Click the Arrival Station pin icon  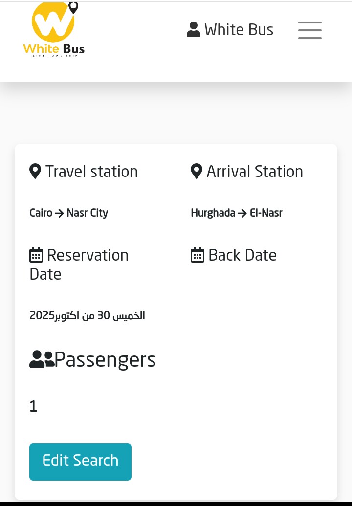pyautogui.click(x=196, y=172)
